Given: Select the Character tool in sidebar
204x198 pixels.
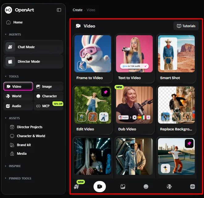Looking at the screenshot, I should click(48, 96).
